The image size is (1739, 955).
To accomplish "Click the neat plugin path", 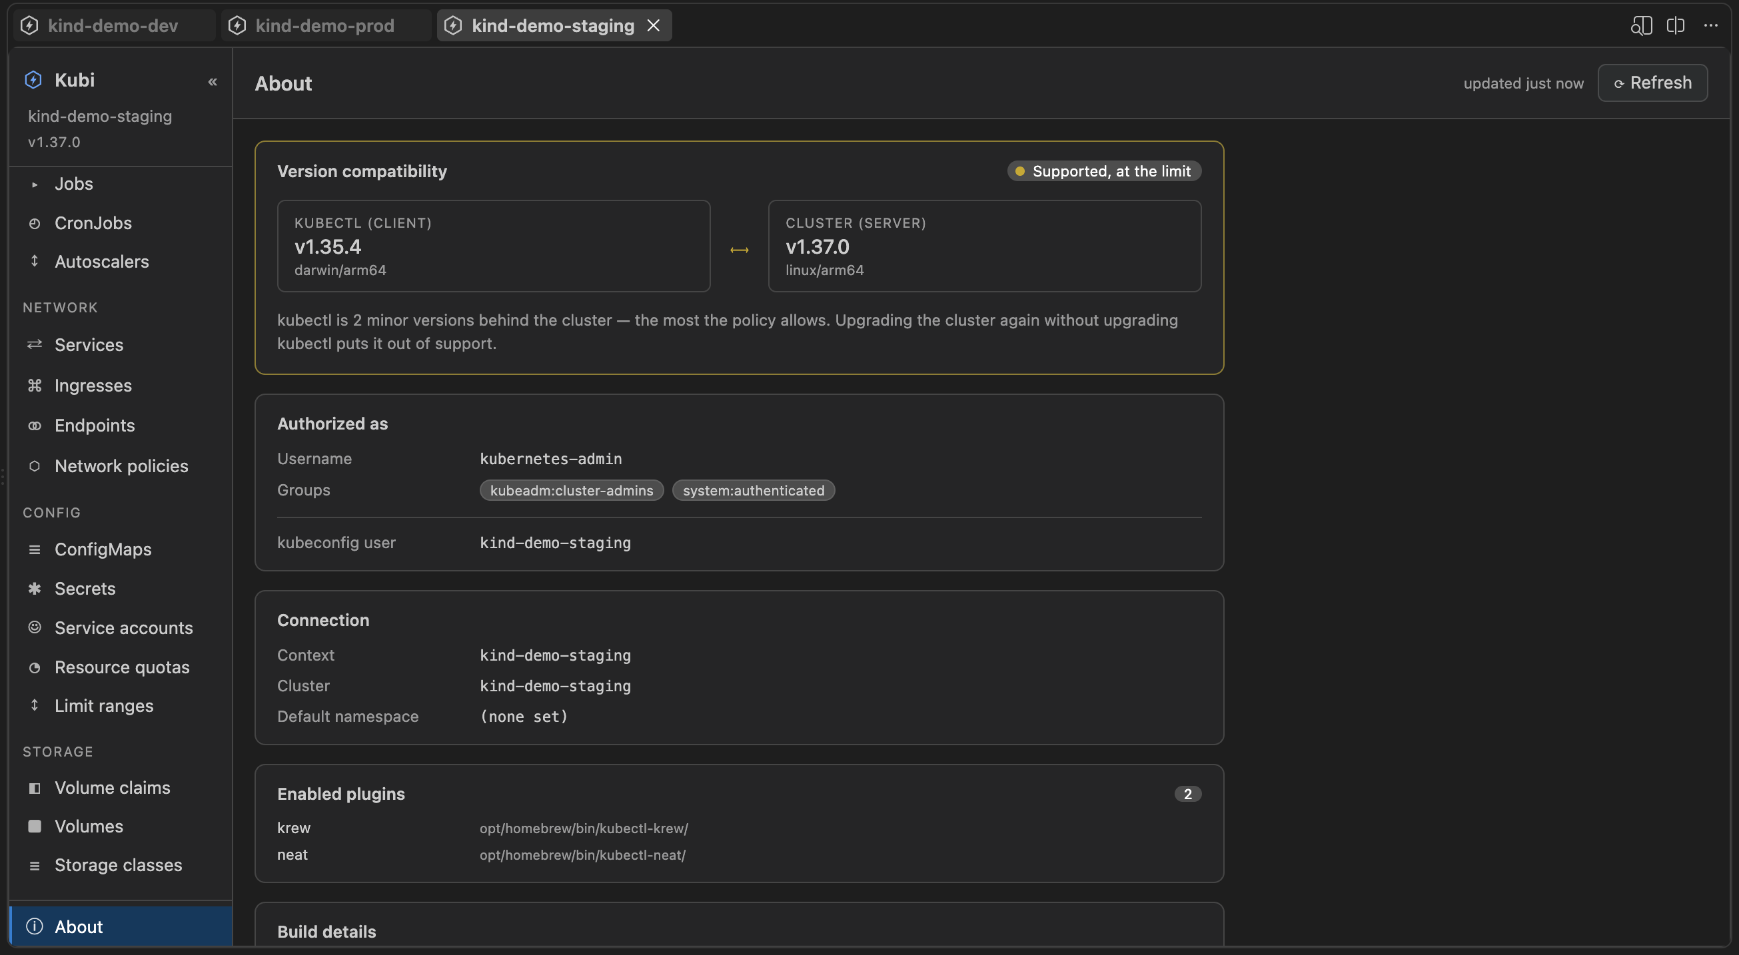I will coord(582,855).
